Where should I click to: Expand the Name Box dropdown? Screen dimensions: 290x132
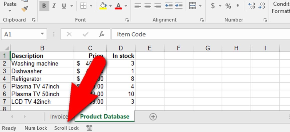click(x=42, y=34)
